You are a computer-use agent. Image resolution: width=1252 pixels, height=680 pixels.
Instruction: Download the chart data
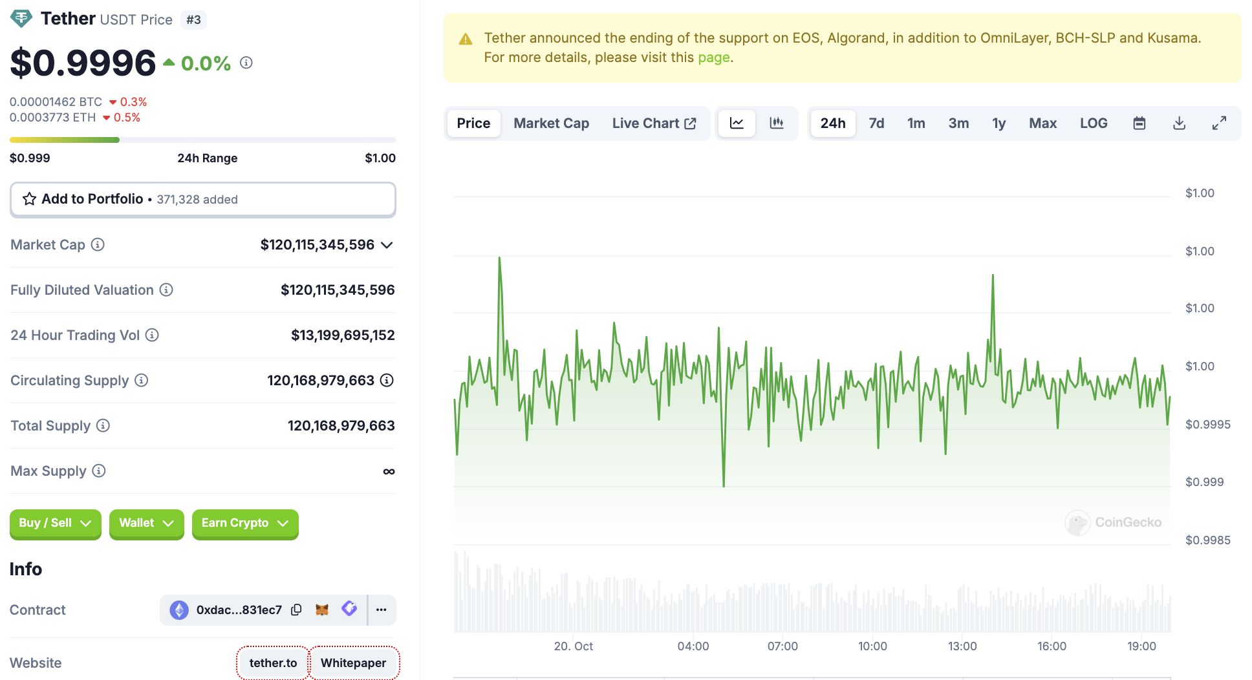1179,123
